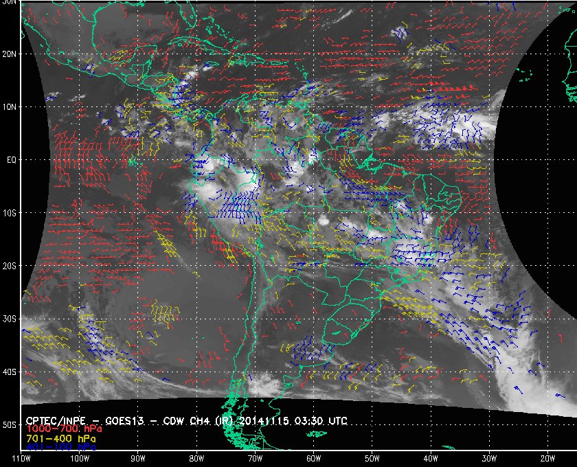This screenshot has height=467, width=577.
Task: Click the 30W longitude label
Action: (489, 459)
